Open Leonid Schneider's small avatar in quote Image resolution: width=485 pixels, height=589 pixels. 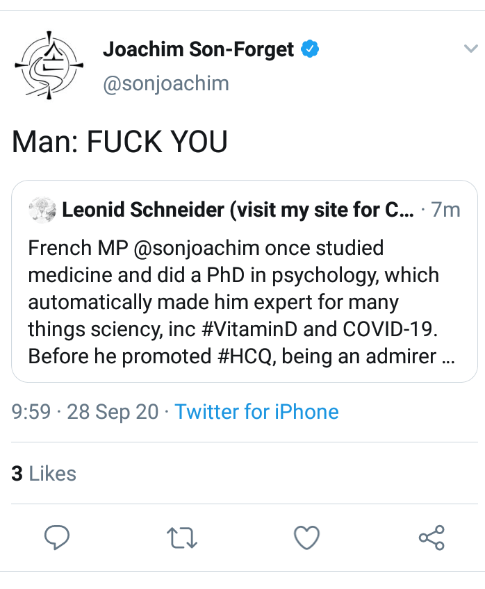[42, 210]
